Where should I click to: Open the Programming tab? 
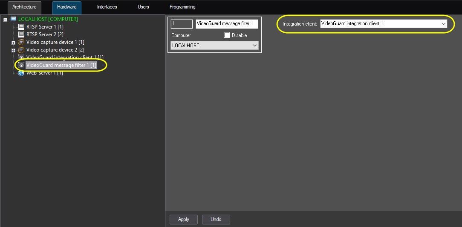tap(182, 7)
